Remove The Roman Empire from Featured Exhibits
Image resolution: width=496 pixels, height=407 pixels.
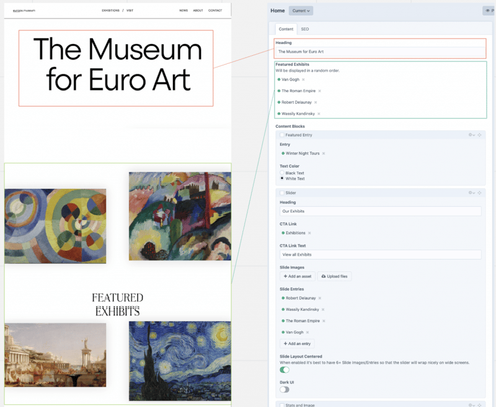[321, 91]
